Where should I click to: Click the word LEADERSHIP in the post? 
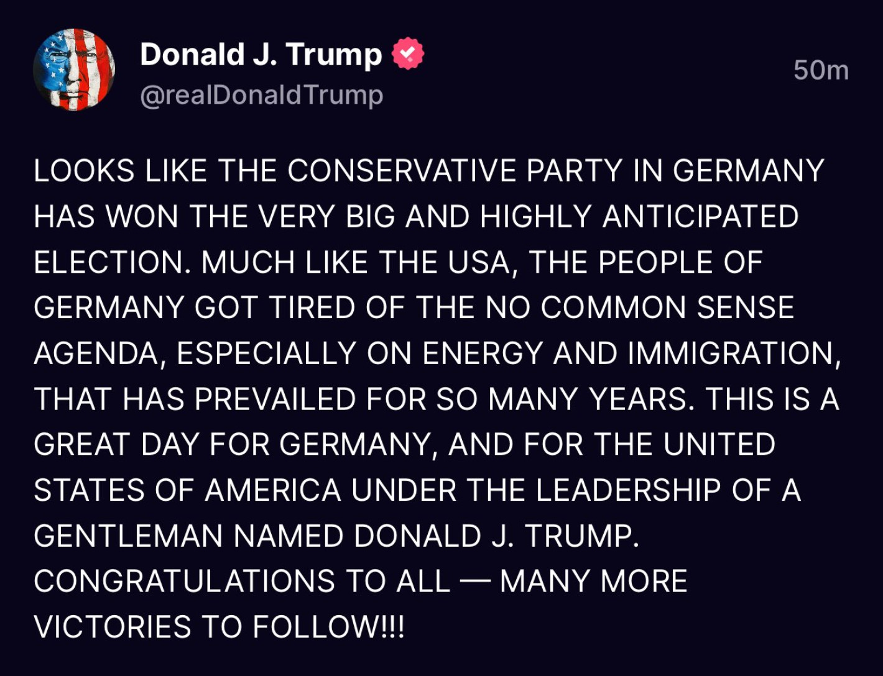pos(628,490)
